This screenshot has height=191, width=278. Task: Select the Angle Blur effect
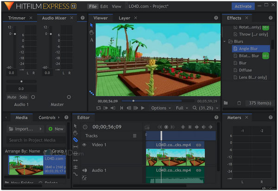click(x=251, y=49)
